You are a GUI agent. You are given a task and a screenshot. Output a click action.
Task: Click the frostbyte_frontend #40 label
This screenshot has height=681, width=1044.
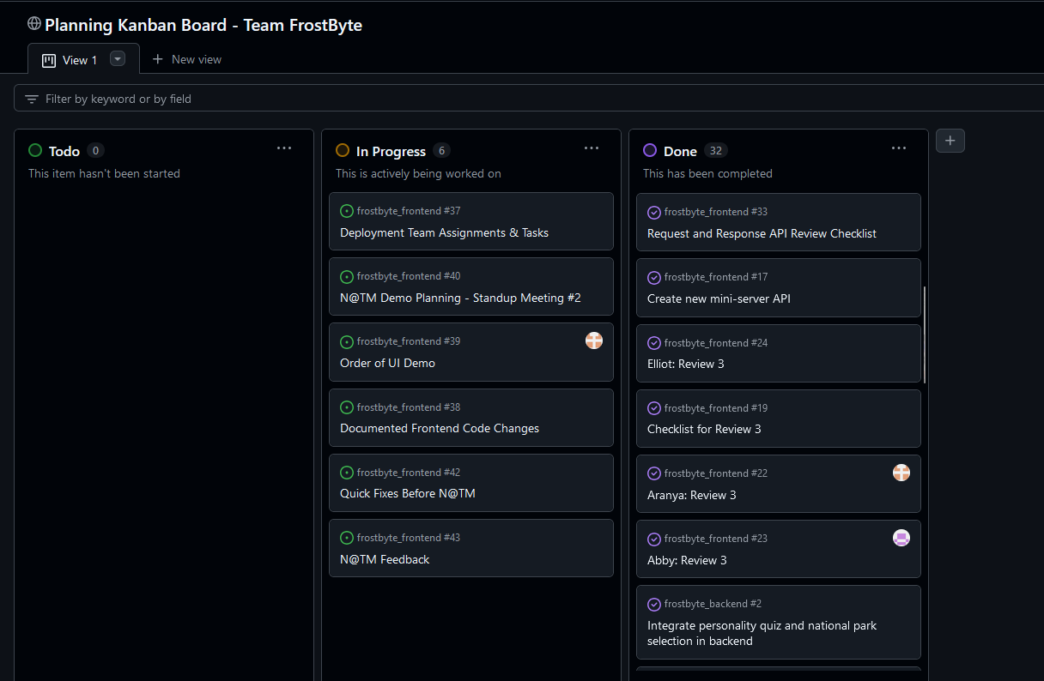coord(409,276)
